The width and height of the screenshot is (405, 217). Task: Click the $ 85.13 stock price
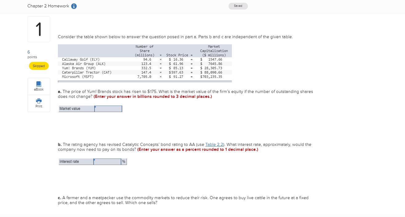pos(176,68)
